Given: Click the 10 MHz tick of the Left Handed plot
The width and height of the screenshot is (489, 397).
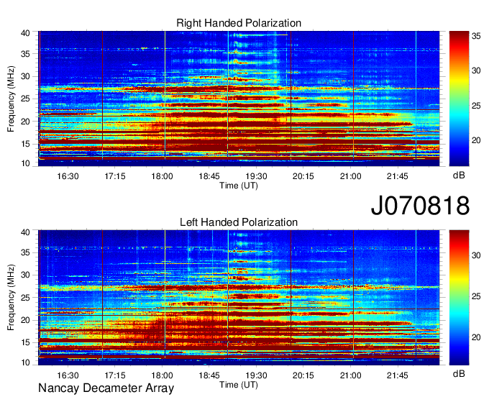Looking at the screenshot, I should point(25,362).
